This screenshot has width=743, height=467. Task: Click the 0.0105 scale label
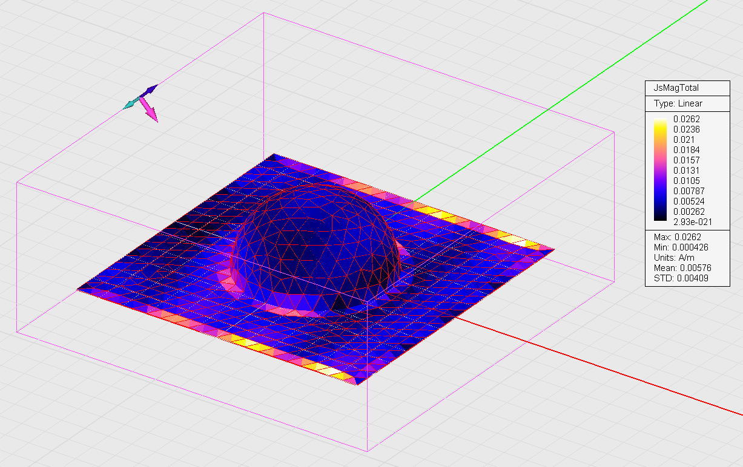pos(687,181)
